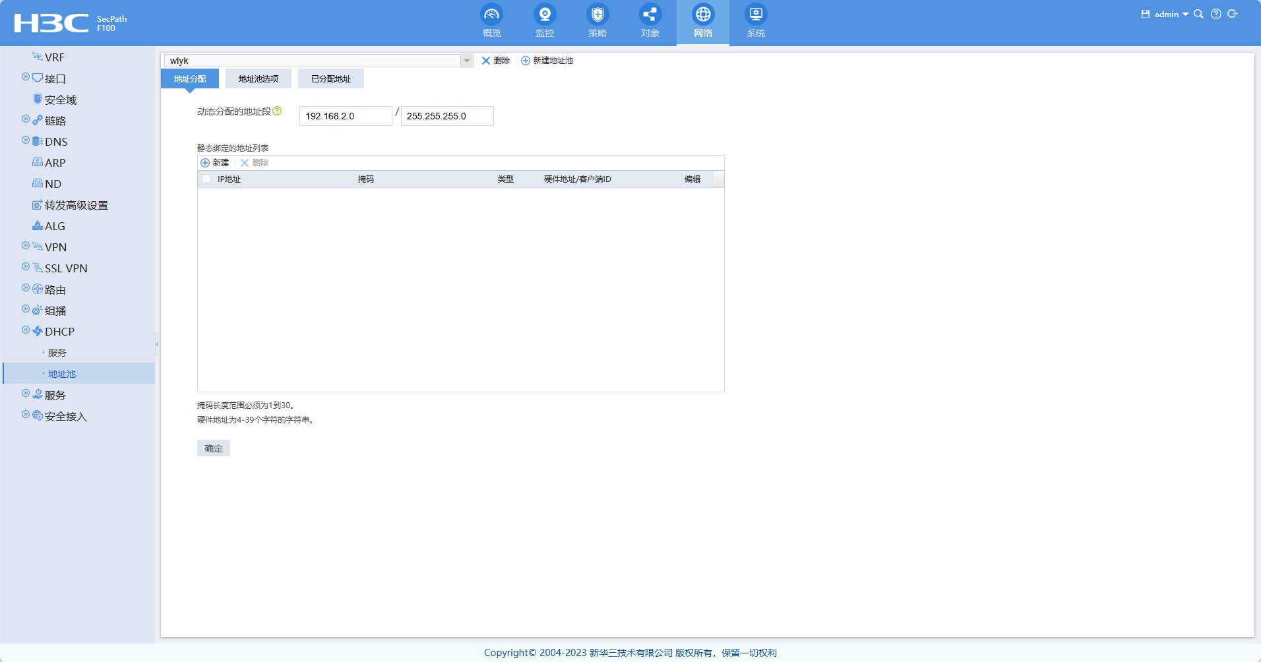Screen dimensions: 1261x662
Task: Click the H3C SecPath F100 logo
Action: pos(71,23)
